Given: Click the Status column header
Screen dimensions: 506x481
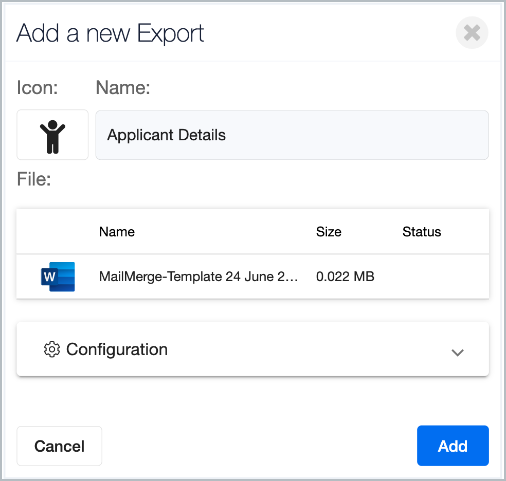Looking at the screenshot, I should [x=422, y=231].
